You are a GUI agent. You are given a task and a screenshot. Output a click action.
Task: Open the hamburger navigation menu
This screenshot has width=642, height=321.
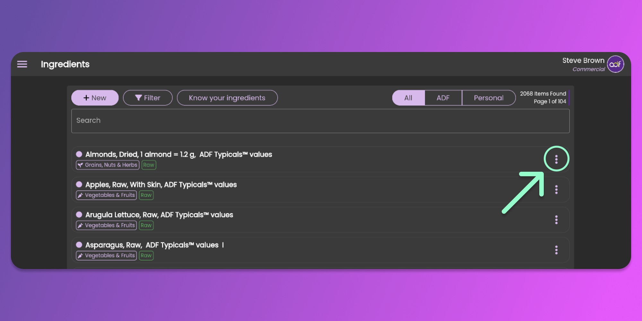coord(22,64)
